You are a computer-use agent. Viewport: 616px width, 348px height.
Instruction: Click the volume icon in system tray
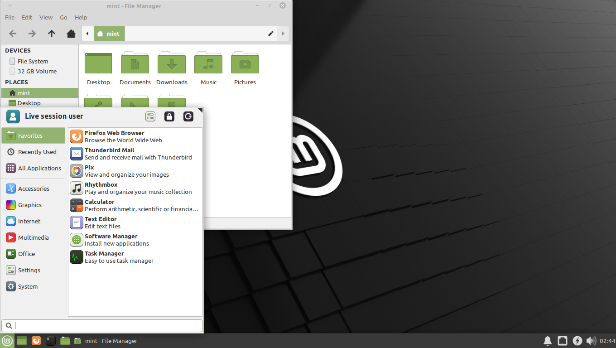tap(591, 341)
